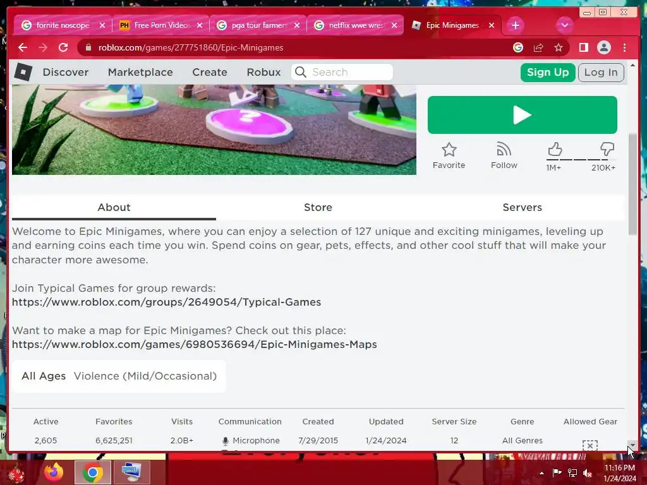Open the tab search dropdown chevron
The width and height of the screenshot is (647, 485).
tap(564, 25)
